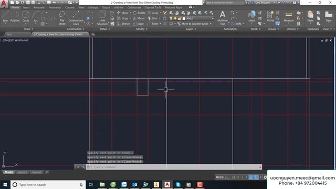This screenshot has height=189, width=336.
Task: Click Customize icon in command line
Action: click(83, 167)
